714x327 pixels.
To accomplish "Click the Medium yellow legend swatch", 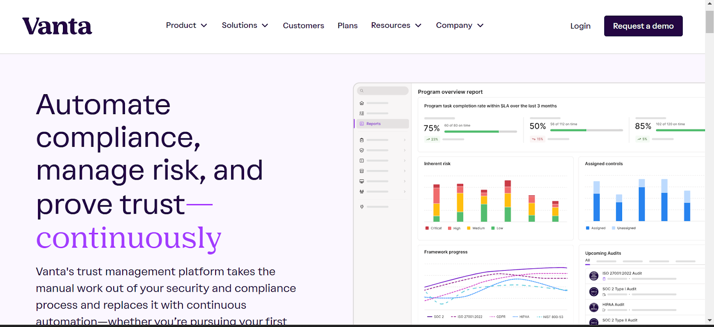I will click(x=469, y=228).
